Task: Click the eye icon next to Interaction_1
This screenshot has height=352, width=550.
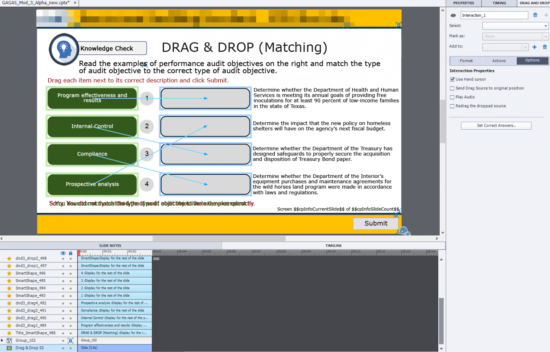Action: point(453,15)
